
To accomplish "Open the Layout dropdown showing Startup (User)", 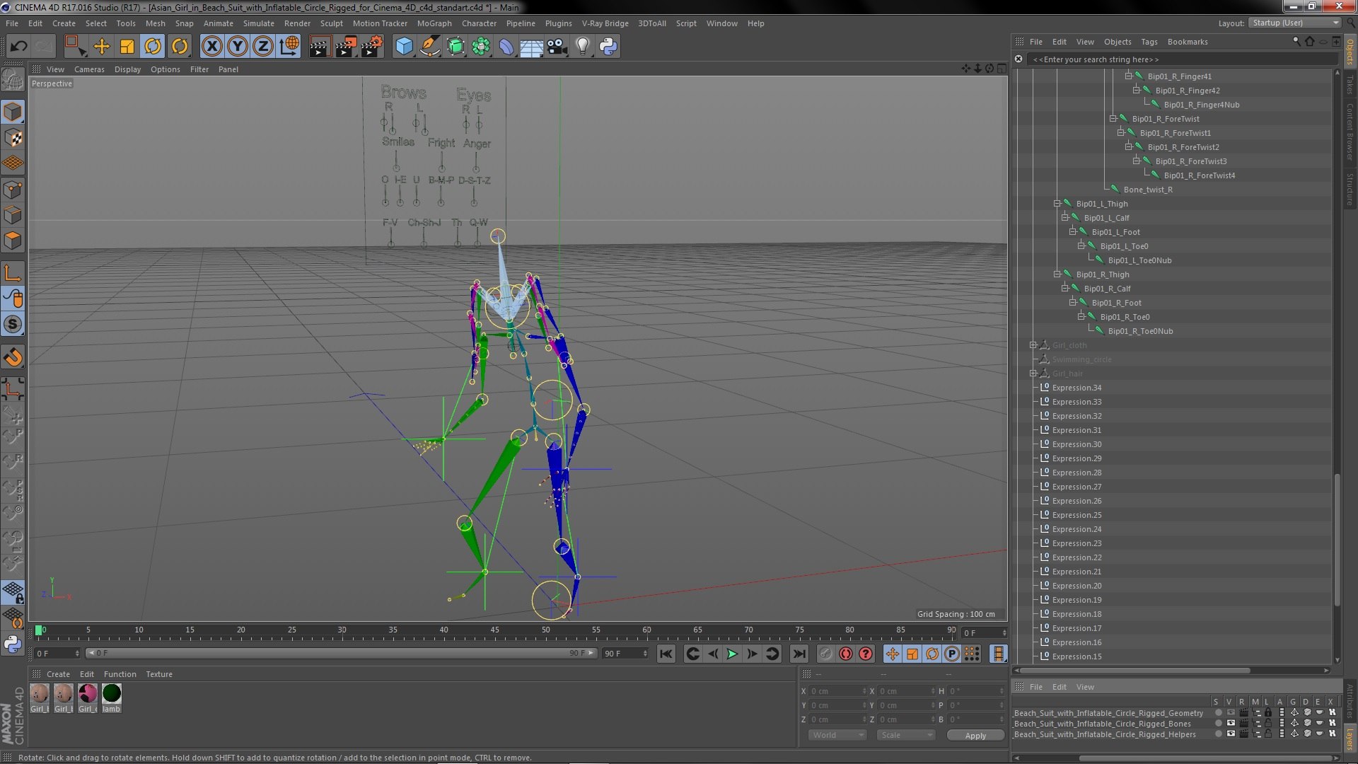I will pyautogui.click(x=1294, y=23).
